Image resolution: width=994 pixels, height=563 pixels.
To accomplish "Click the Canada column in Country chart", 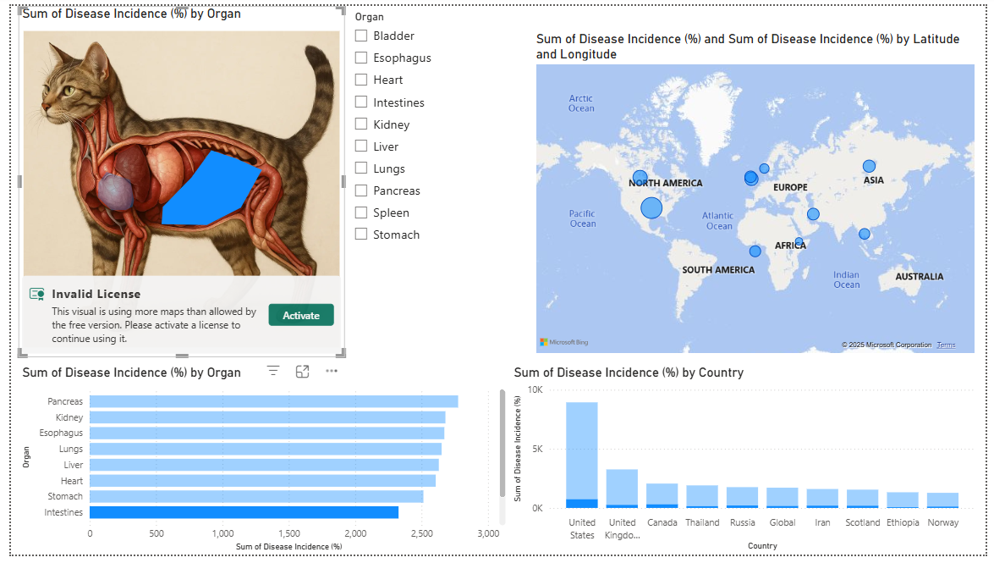I will (662, 495).
